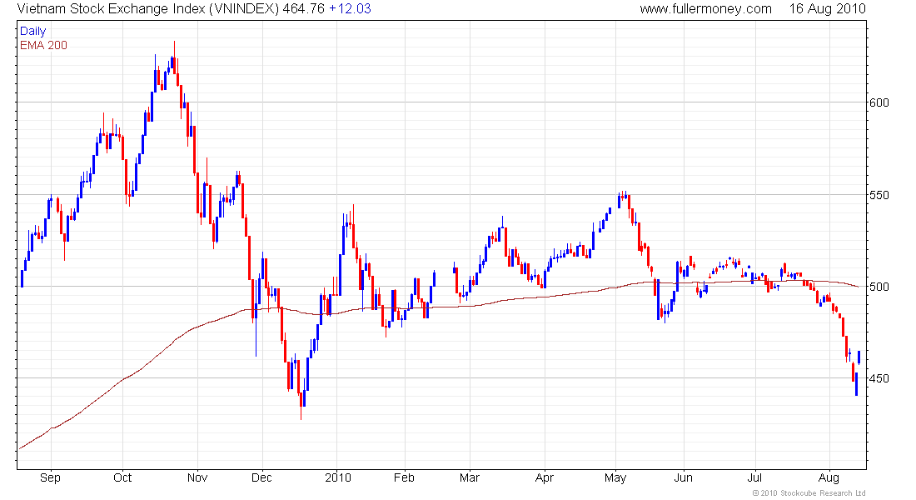Click the '2010' year label on axis
This screenshot has height=500, width=916.
coord(337,477)
